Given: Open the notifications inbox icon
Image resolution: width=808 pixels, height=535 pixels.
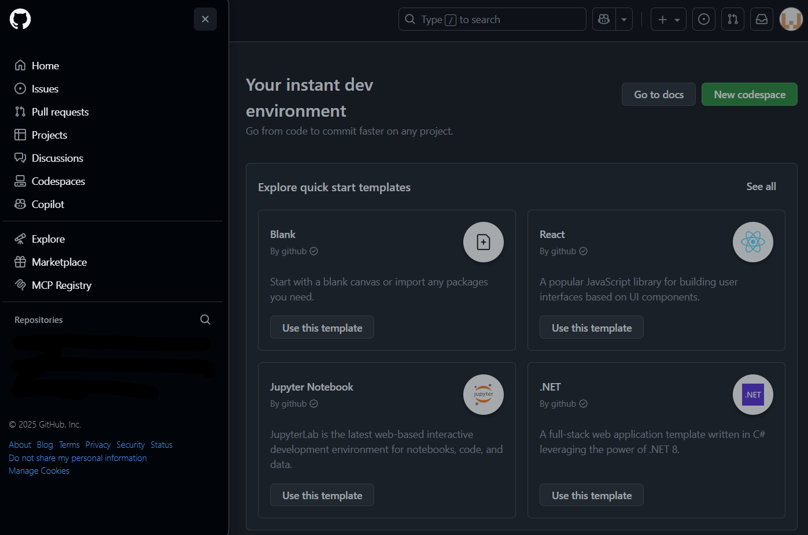Looking at the screenshot, I should tap(761, 19).
